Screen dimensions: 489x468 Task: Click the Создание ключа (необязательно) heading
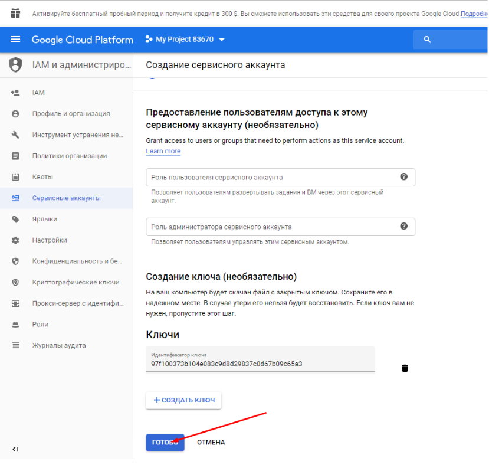[x=221, y=276]
